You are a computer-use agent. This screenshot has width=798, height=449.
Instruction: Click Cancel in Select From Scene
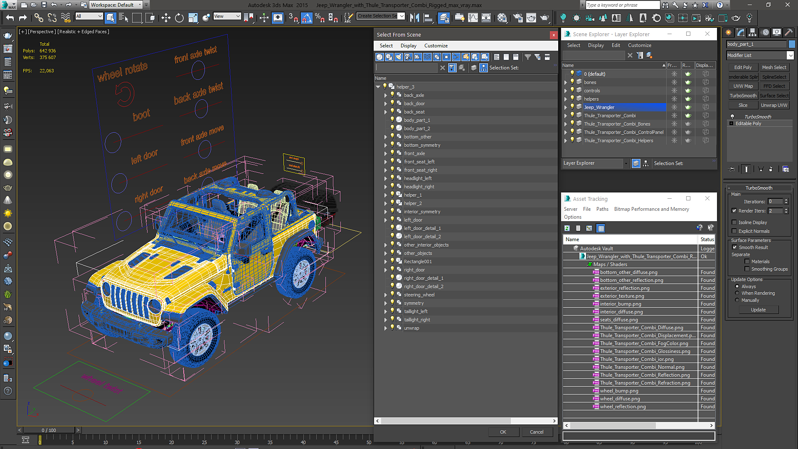tap(537, 432)
